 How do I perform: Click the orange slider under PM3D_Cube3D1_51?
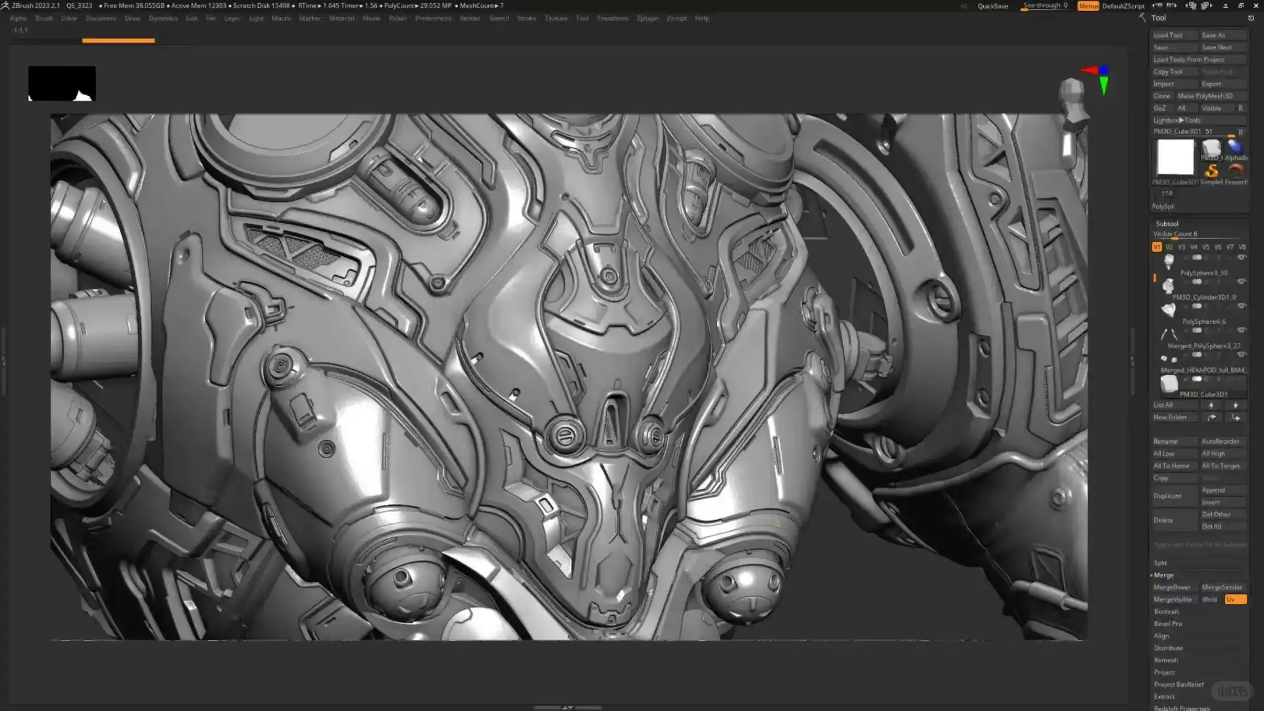1231,136
